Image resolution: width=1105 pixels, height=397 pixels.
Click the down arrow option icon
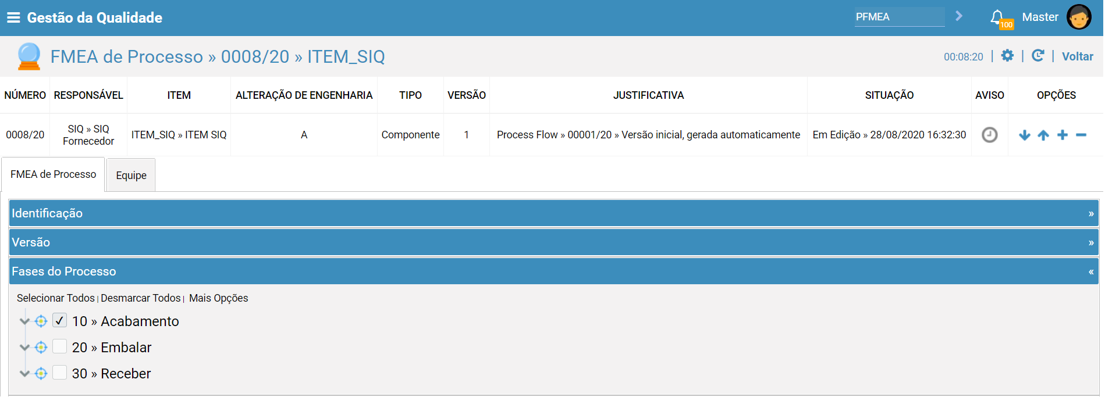tap(1025, 135)
